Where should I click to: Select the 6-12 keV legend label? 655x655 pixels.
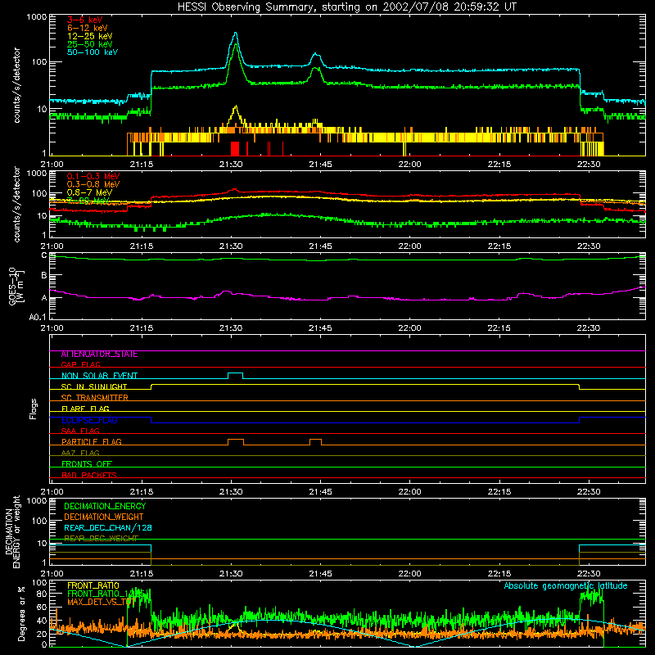87,28
